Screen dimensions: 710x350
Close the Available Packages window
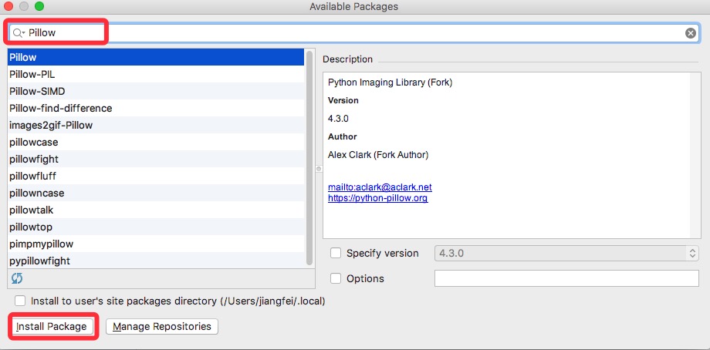point(8,6)
